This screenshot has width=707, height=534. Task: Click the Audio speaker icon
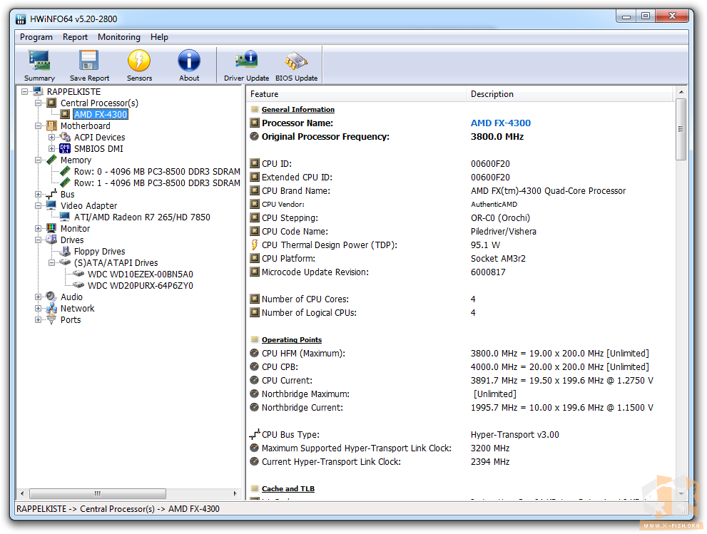coord(51,297)
